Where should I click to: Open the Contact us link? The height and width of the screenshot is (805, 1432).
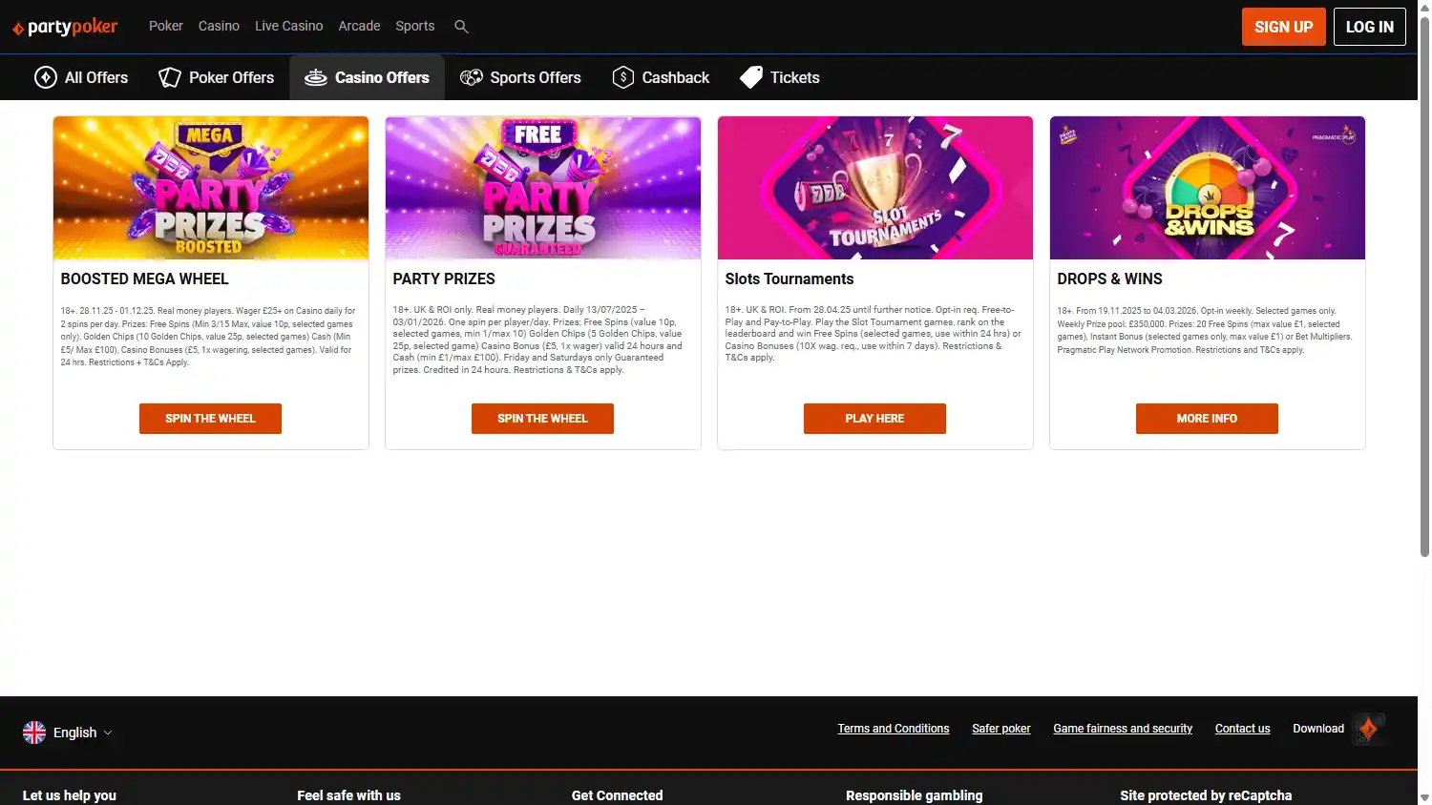point(1242,729)
